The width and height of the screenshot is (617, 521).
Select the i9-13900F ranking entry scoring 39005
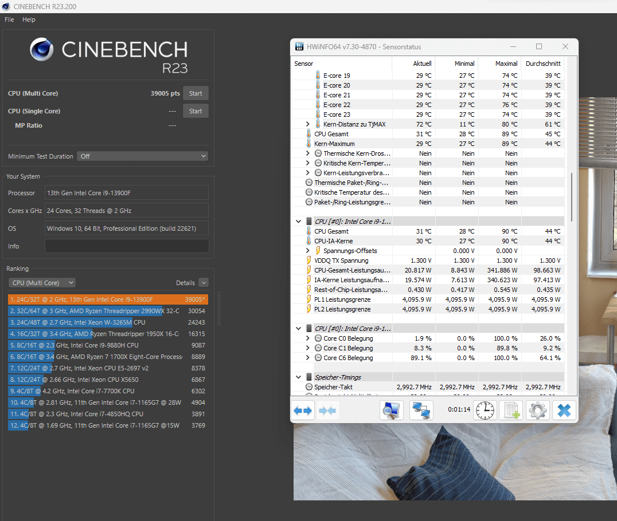point(108,299)
